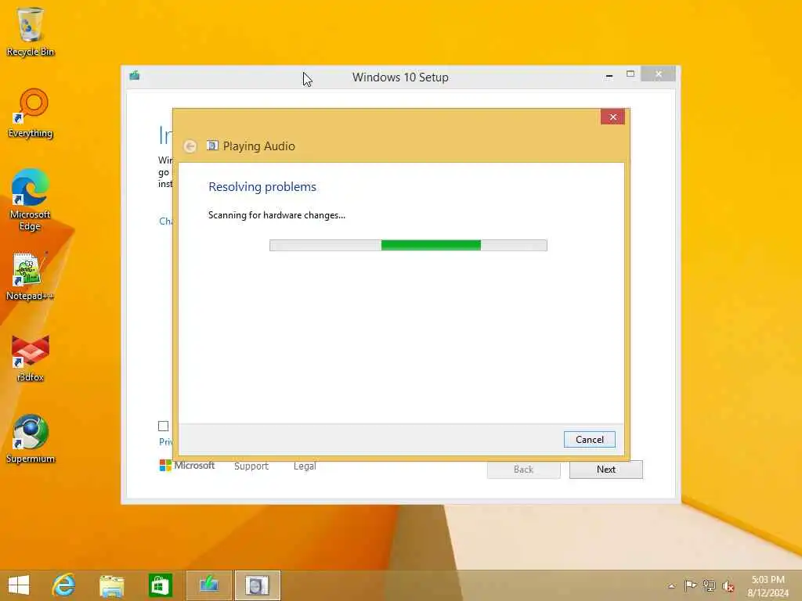The height and width of the screenshot is (601, 802).
Task: Click the Playing Audio speaker icon
Action: pos(212,146)
